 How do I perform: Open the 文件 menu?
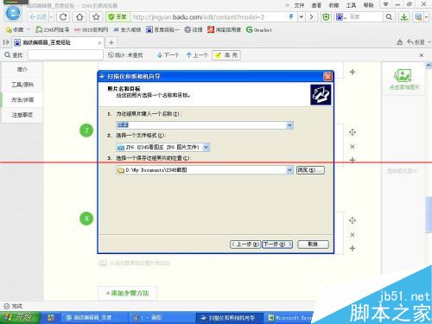pyautogui.click(x=299, y=5)
